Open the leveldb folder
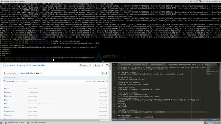Viewport: 221px width, 124px height. (9, 93)
